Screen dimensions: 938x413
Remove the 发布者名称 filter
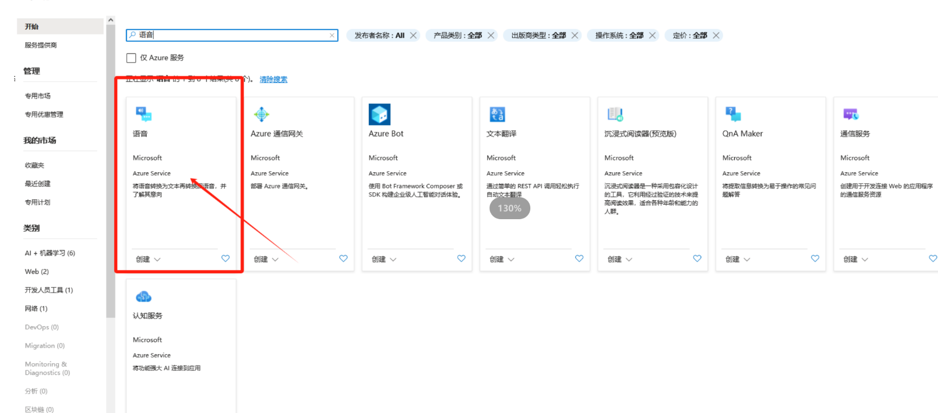click(x=414, y=35)
